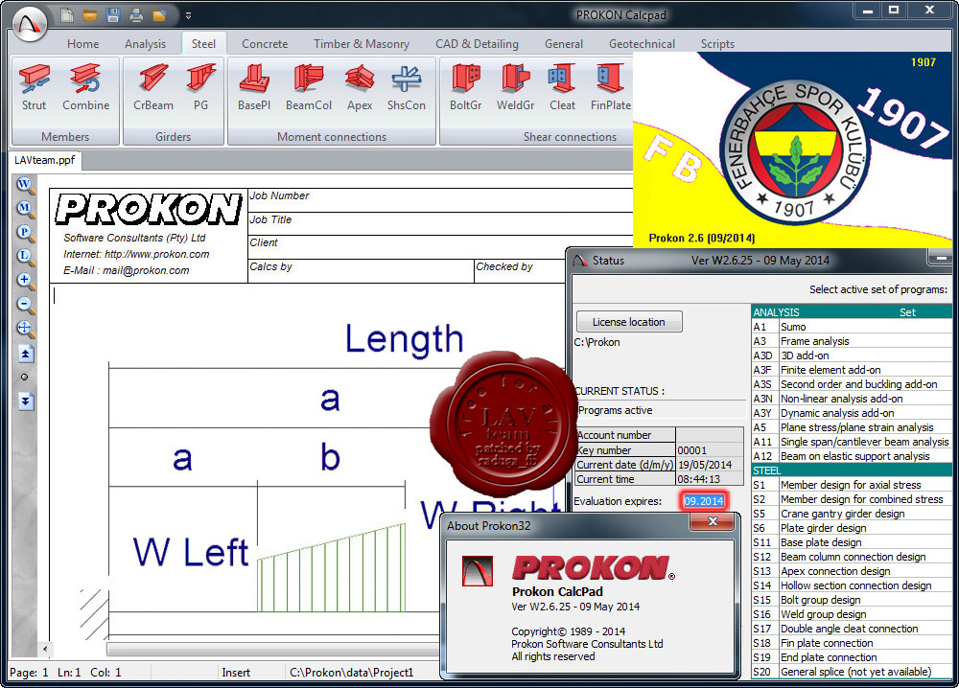
Task: Select Apex connection design row
Action: click(x=852, y=571)
